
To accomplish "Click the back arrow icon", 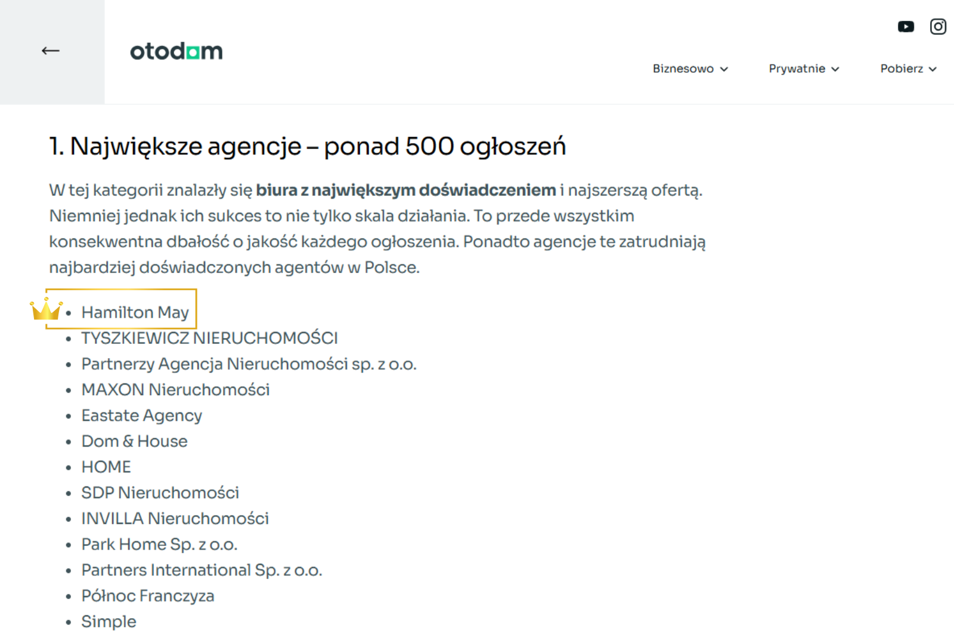I will (x=51, y=51).
